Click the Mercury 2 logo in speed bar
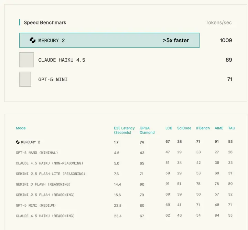 (33, 40)
